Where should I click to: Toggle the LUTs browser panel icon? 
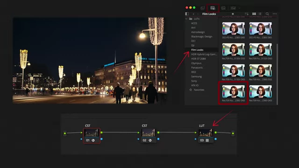coord(213,8)
